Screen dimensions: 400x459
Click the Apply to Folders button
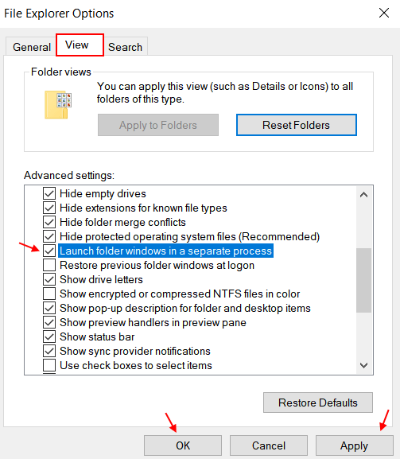[x=158, y=125]
